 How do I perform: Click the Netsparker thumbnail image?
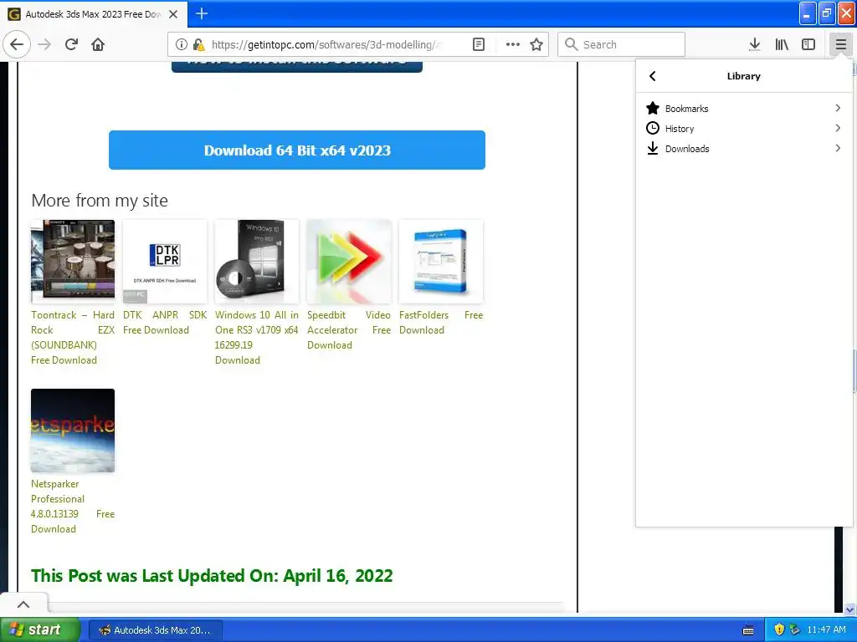click(73, 431)
